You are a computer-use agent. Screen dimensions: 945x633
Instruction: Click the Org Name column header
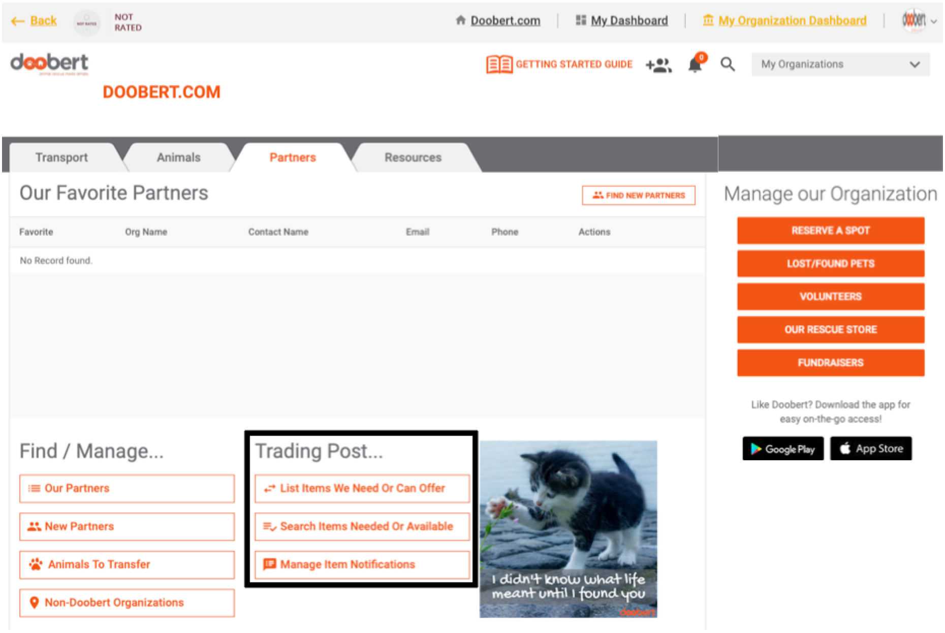pos(146,232)
